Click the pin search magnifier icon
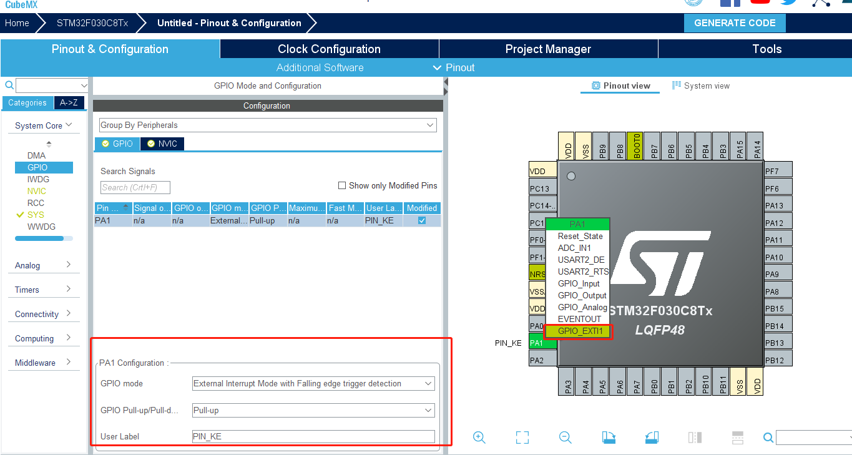 point(769,438)
